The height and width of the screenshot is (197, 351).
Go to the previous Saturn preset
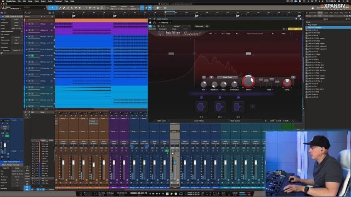pos(237,33)
